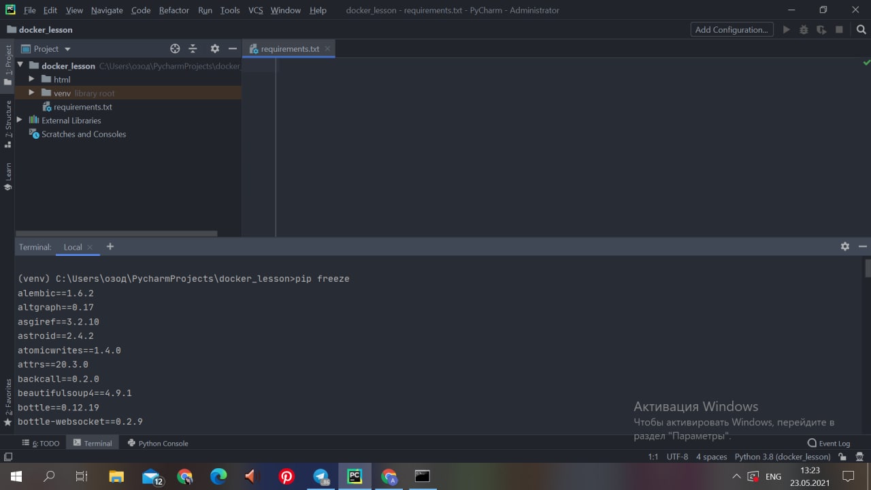Open Pinterest from taskbar
This screenshot has height=490, width=871.
286,476
